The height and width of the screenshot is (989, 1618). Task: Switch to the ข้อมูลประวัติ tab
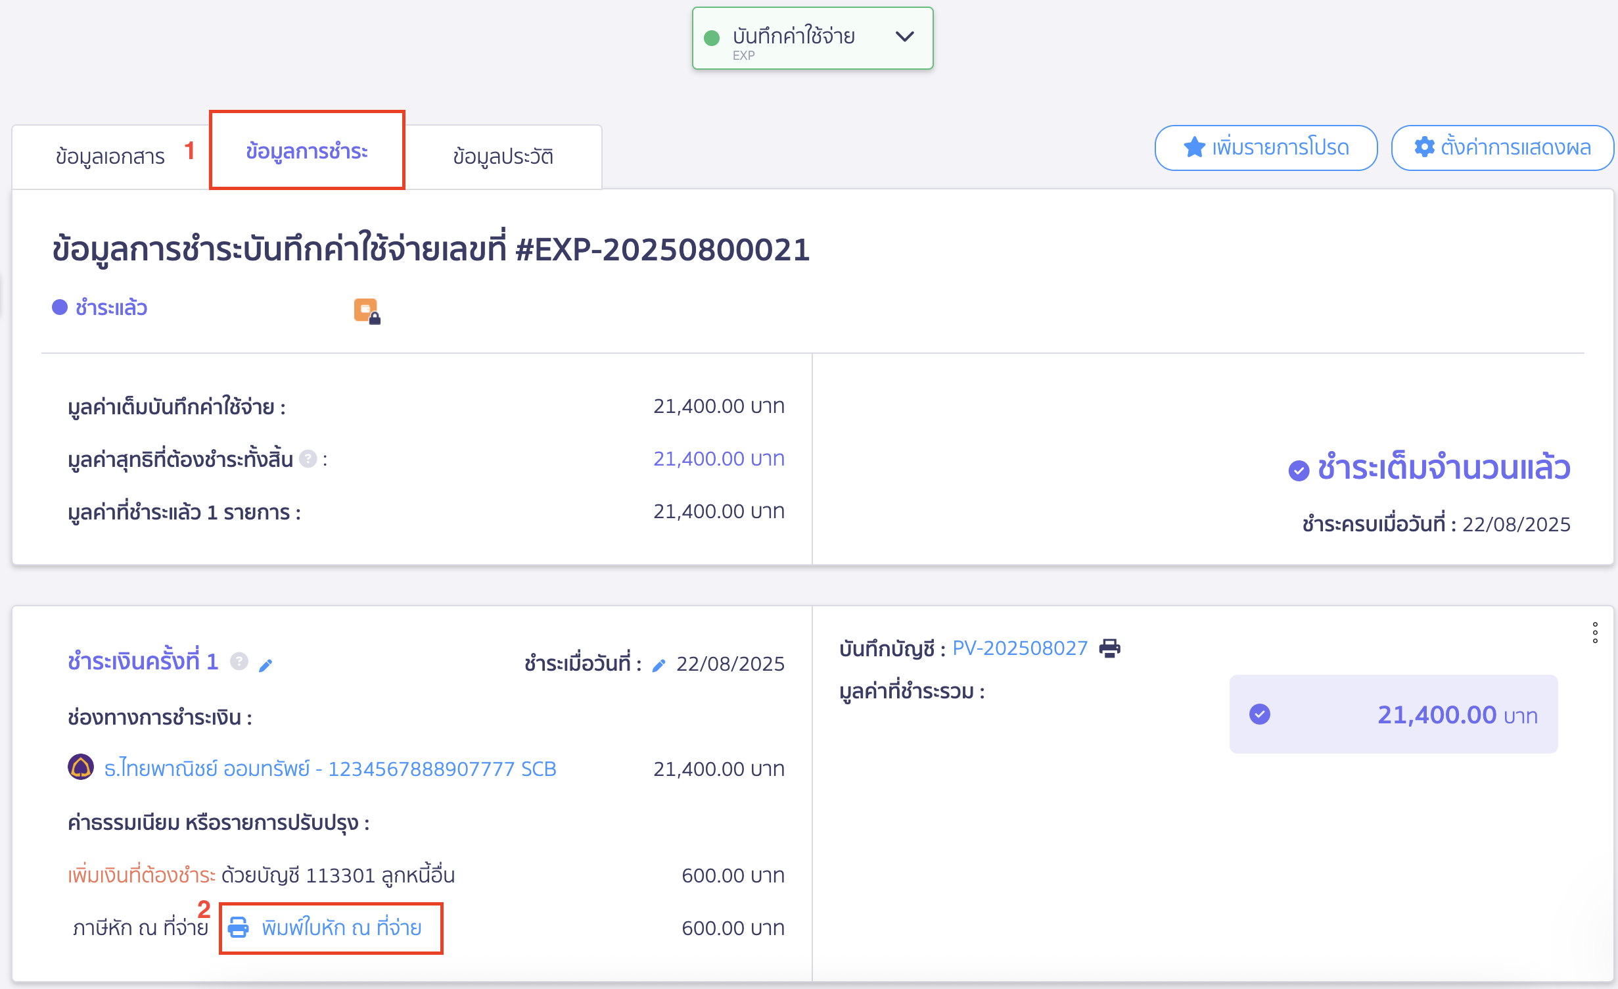pos(503,157)
